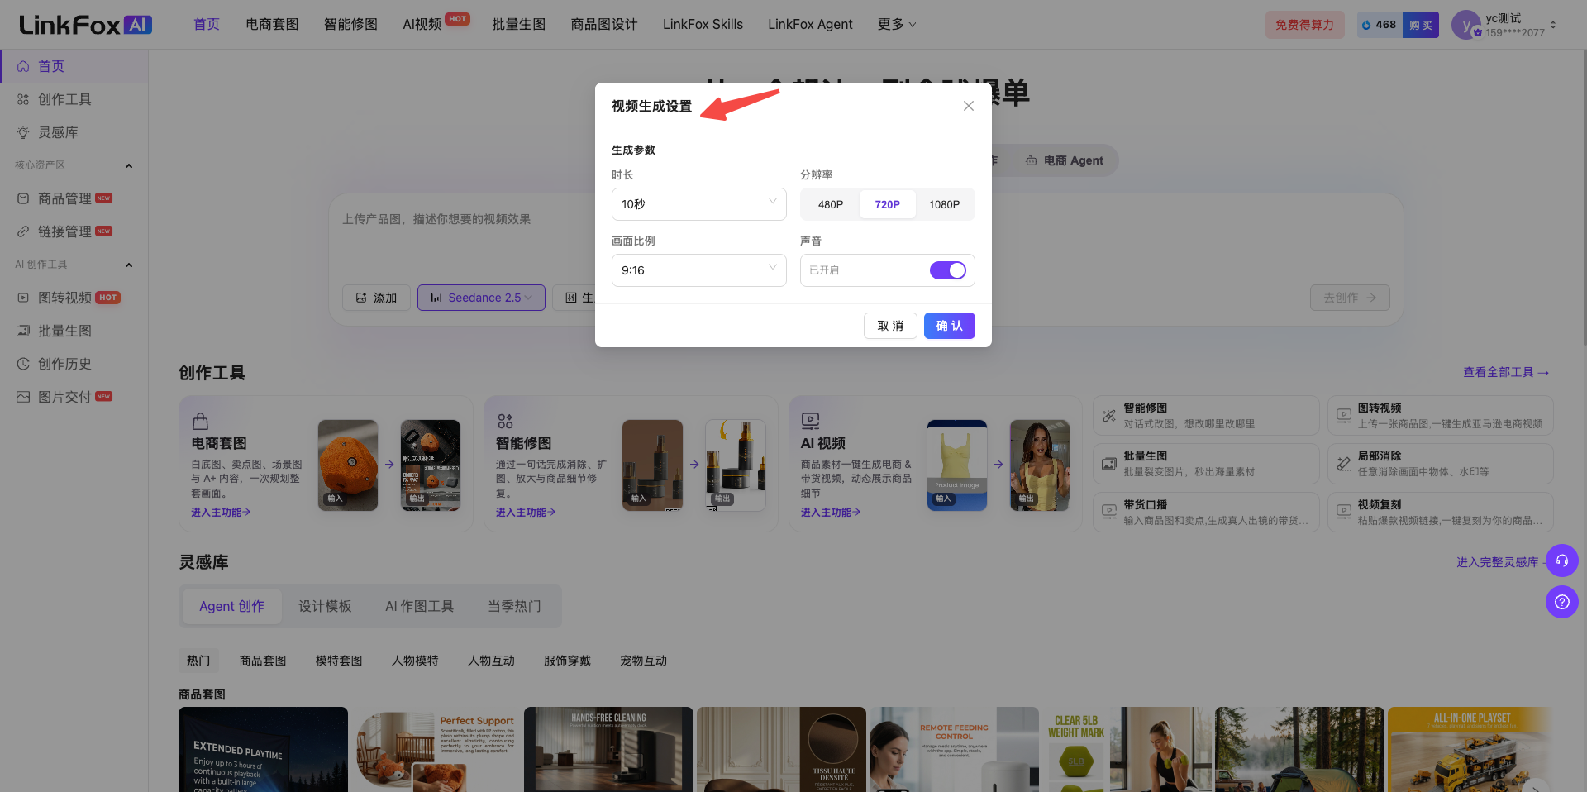This screenshot has height=792, width=1587.
Task: Click the 创作历史 clock icon in sidebar
Action: (x=23, y=364)
